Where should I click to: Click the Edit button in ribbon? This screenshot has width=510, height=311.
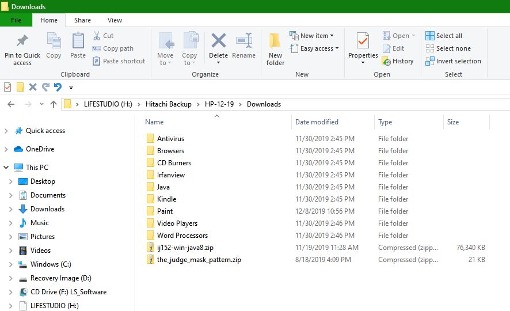click(x=393, y=48)
